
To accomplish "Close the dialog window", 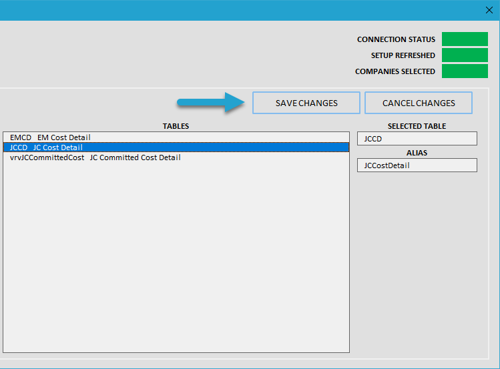I will [489, 10].
